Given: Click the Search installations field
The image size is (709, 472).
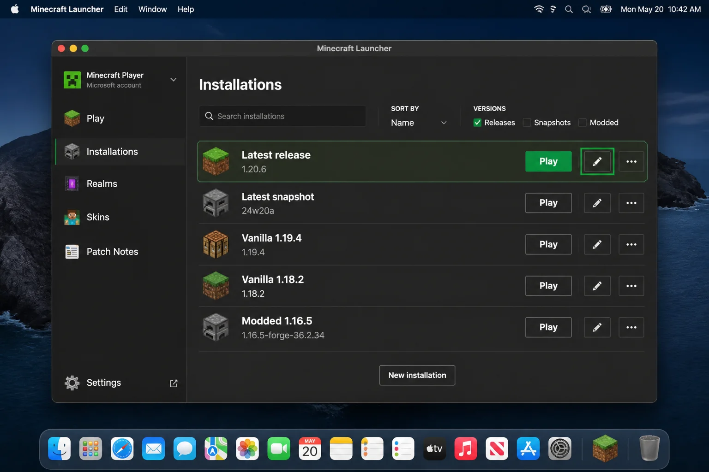Looking at the screenshot, I should [x=282, y=116].
